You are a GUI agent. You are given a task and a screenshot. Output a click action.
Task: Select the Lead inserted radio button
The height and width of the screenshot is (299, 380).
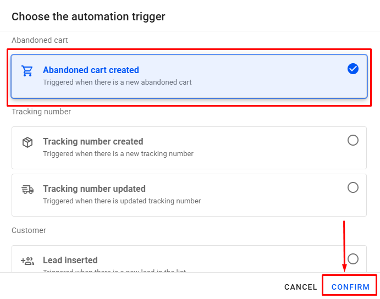click(x=353, y=258)
